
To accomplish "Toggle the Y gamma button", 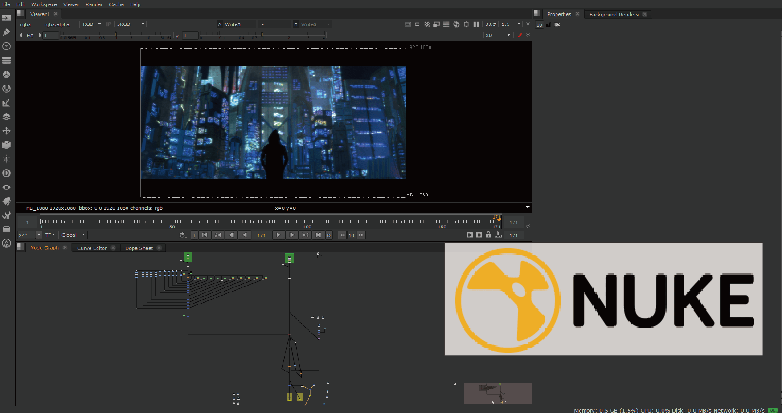I will click(x=177, y=36).
